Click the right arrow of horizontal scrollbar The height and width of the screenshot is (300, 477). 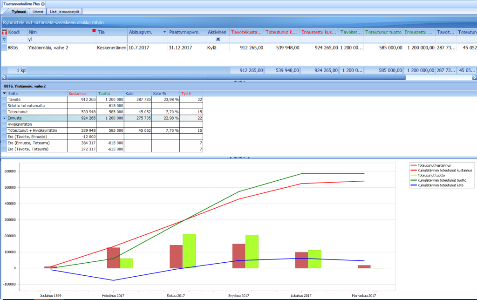point(474,78)
